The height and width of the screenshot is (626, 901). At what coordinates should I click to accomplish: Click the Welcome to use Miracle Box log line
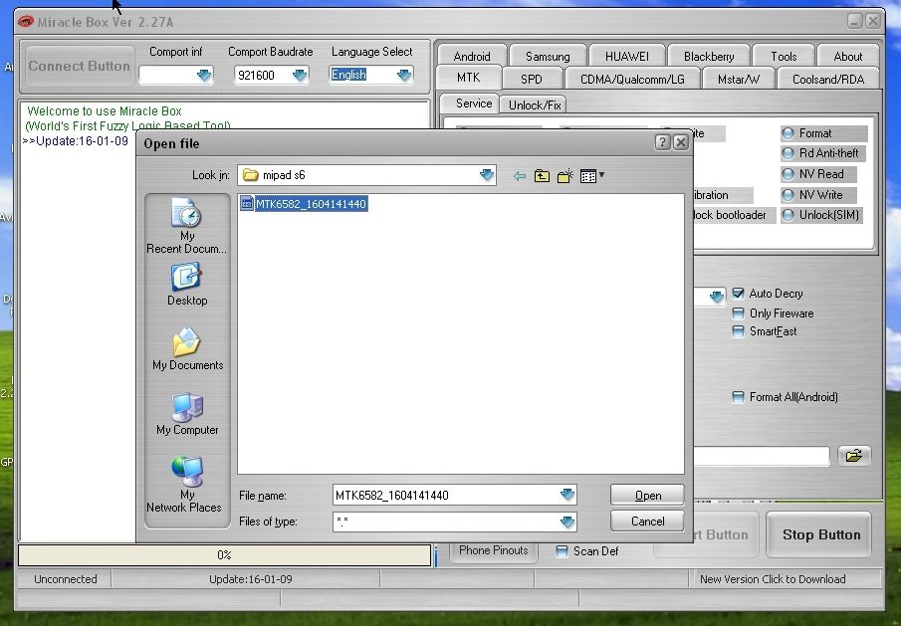pos(105,110)
